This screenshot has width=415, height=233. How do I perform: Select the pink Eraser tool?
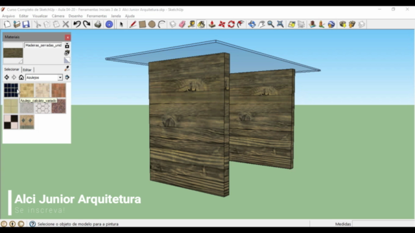(182, 25)
